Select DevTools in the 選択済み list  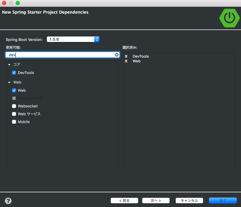click(140, 56)
